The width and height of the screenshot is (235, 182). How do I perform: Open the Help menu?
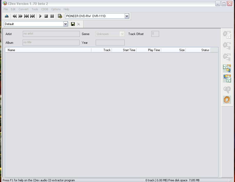click(66, 9)
